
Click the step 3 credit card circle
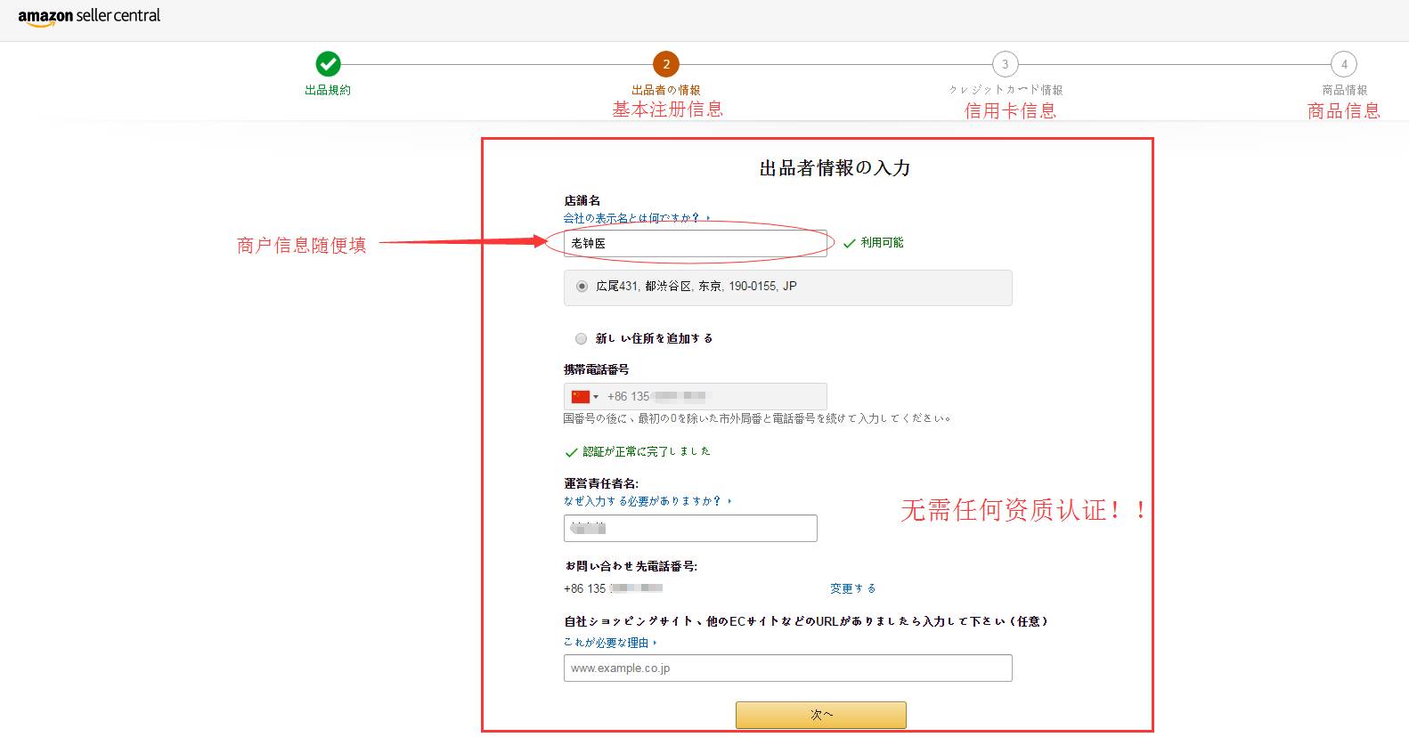[x=1005, y=64]
